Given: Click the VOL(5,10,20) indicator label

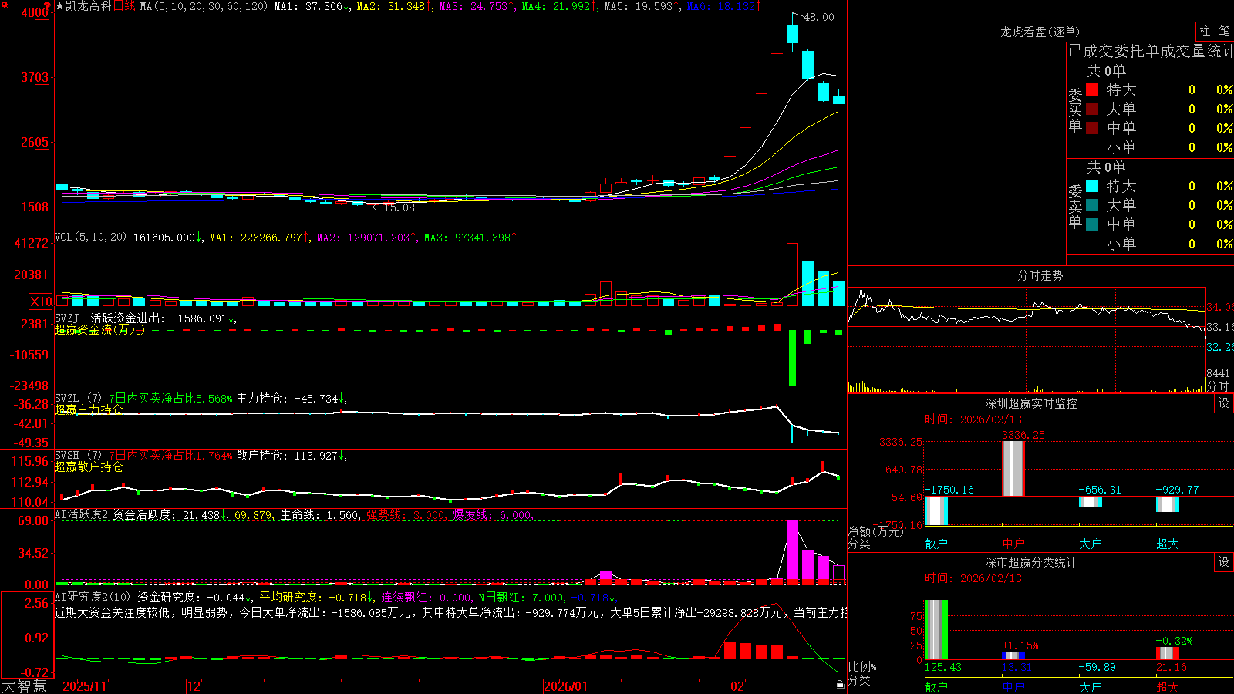Looking at the screenshot, I should point(90,238).
